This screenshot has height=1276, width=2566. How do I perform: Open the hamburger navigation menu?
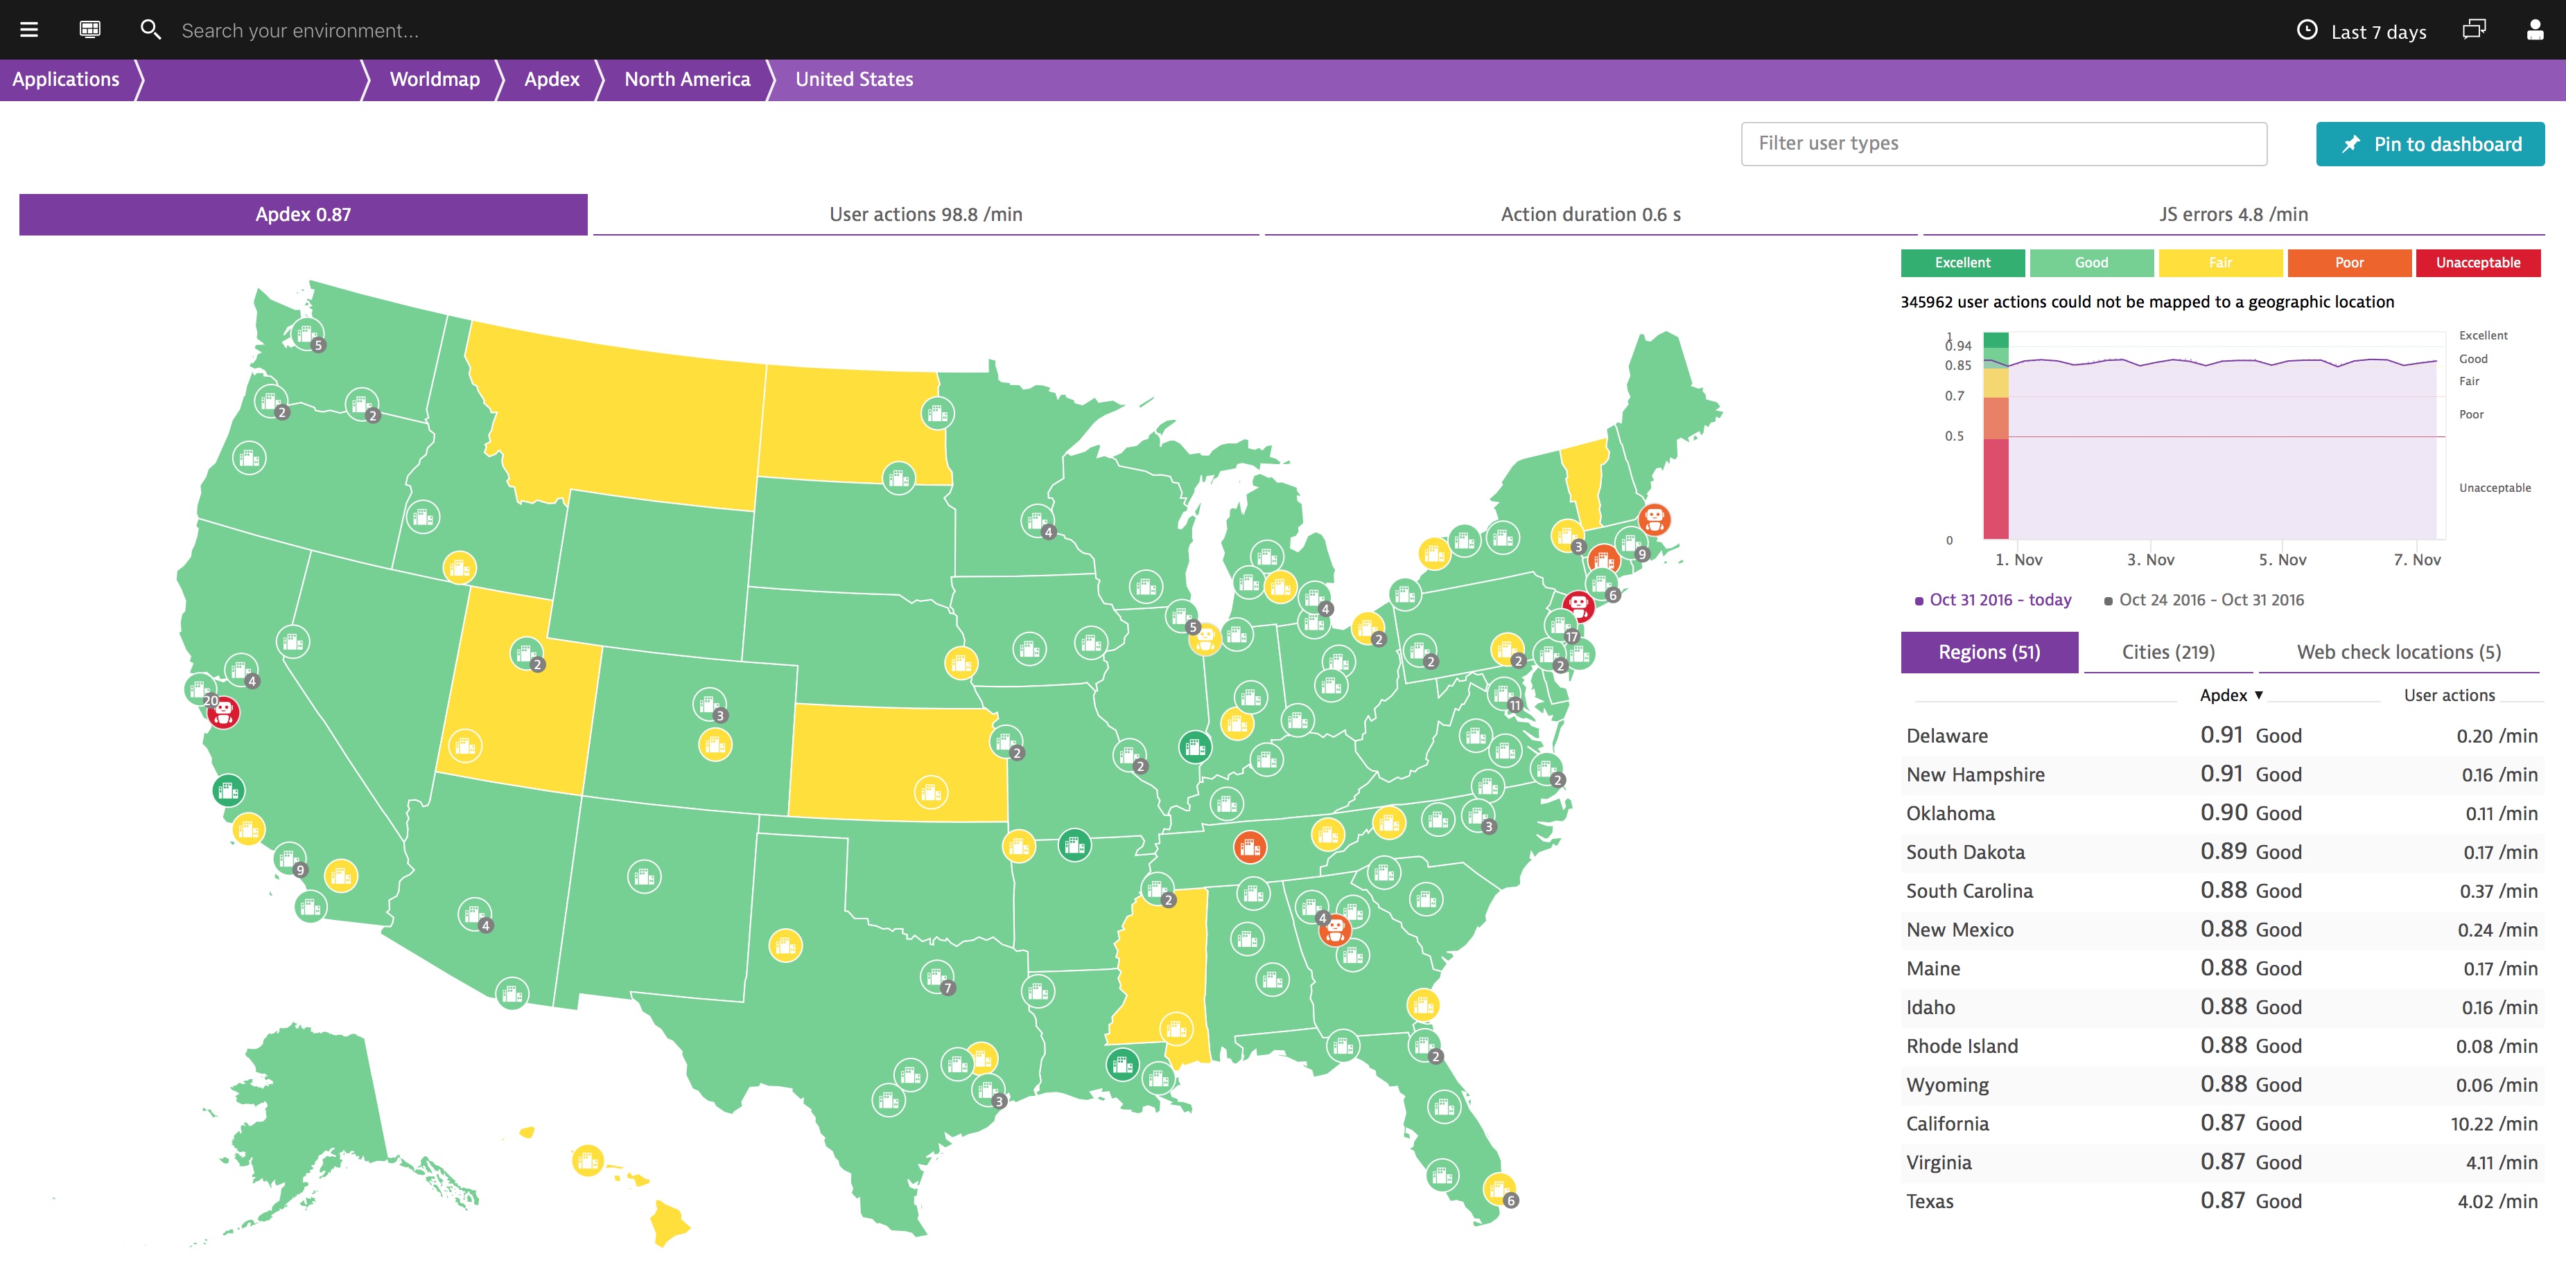(x=29, y=30)
